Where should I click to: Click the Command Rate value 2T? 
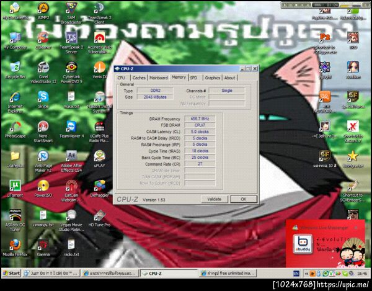[200, 164]
